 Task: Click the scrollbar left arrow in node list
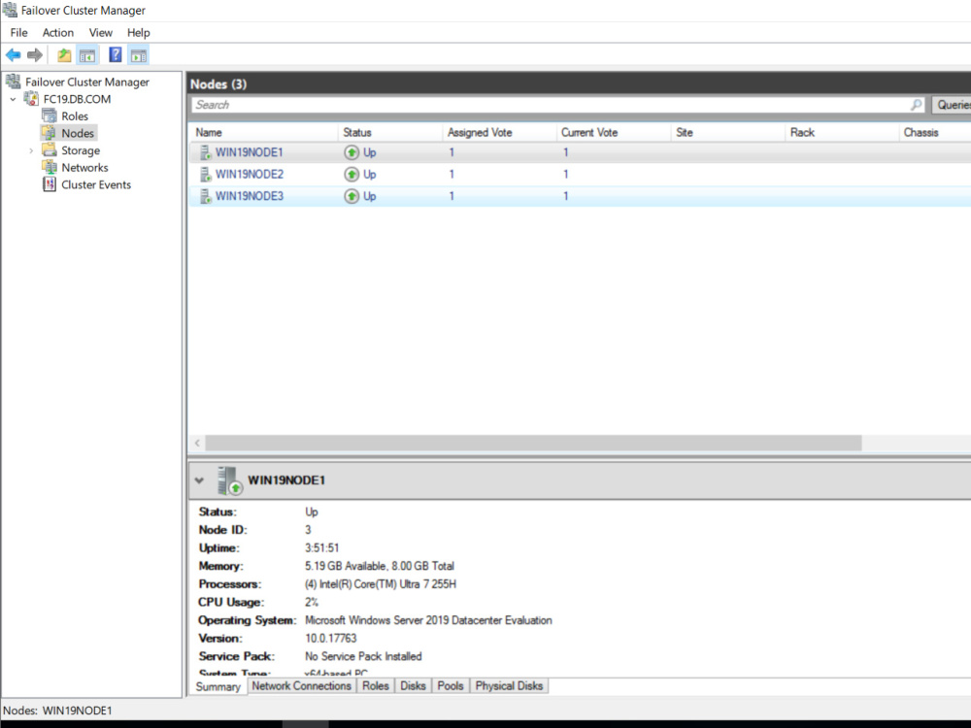coord(197,444)
